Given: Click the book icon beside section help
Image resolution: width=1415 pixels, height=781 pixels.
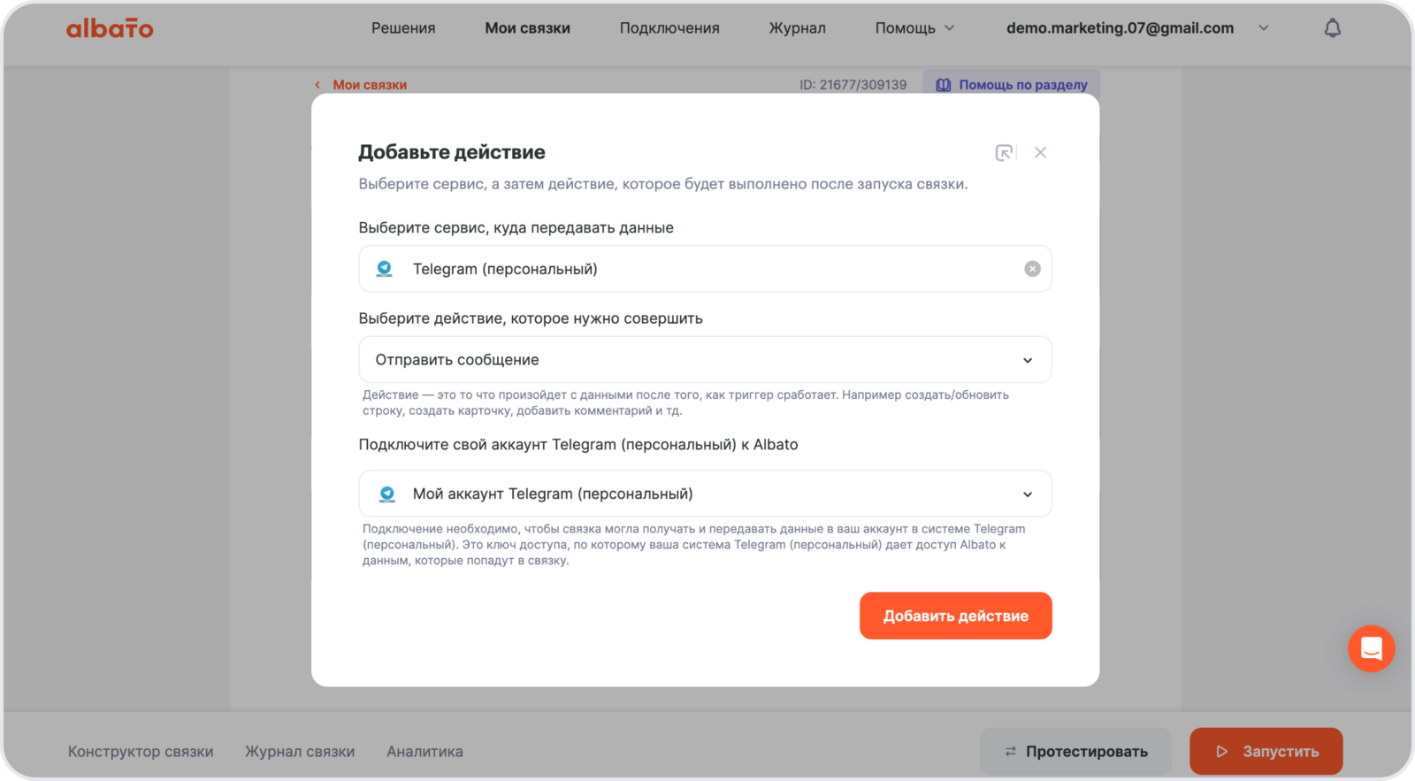Looking at the screenshot, I should click(x=944, y=85).
